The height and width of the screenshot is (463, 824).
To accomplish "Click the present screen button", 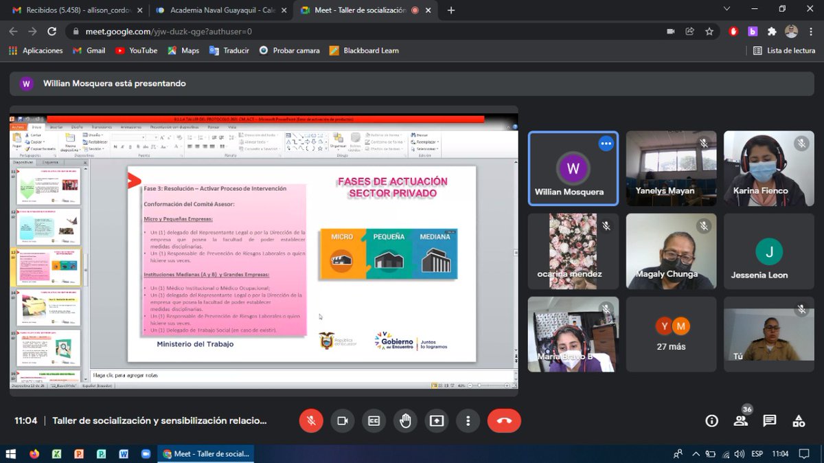I will [x=437, y=421].
